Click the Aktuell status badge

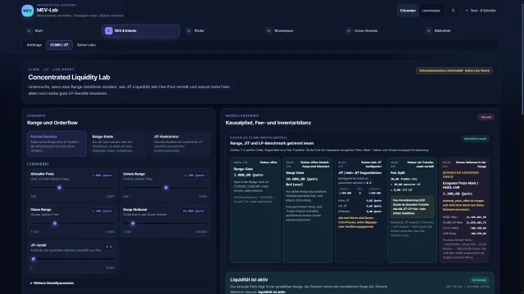tap(486, 118)
